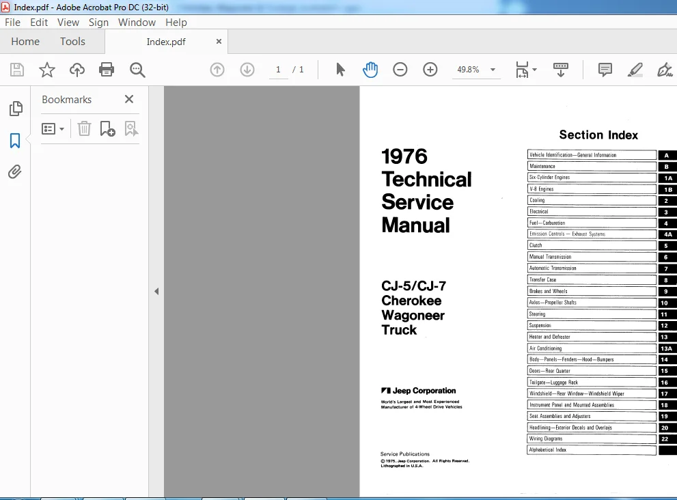Click Six-Cylinder Engines section entry

592,178
